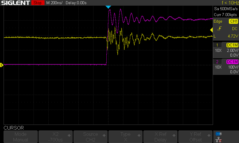The image size is (239, 143).
Task: Change the cursor Type X softkey
Action: (x=125, y=137)
